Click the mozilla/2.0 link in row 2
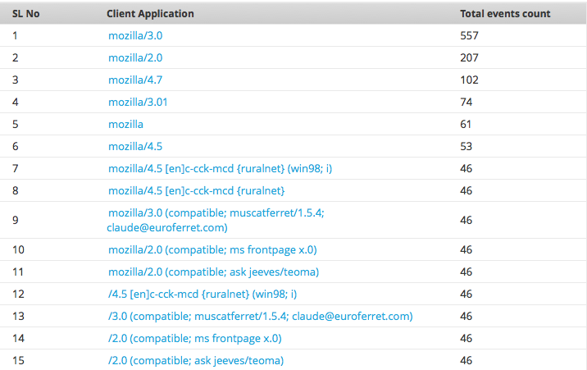This screenshot has width=587, height=370. click(x=135, y=58)
